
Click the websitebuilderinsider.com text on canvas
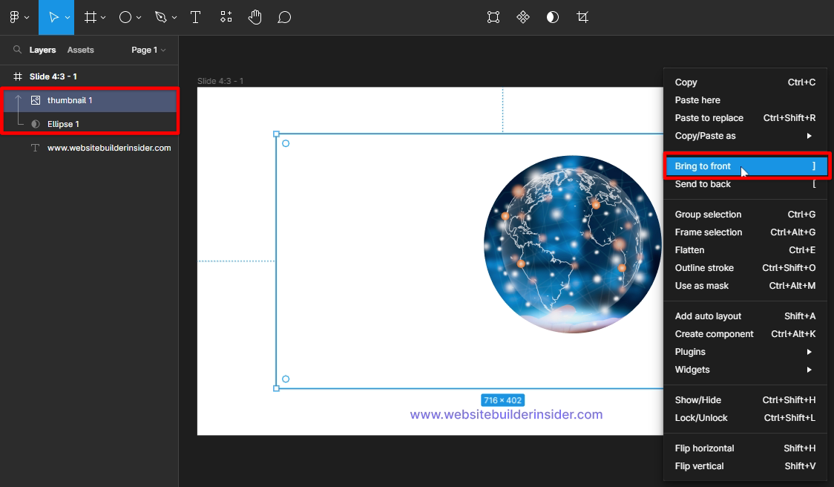506,414
